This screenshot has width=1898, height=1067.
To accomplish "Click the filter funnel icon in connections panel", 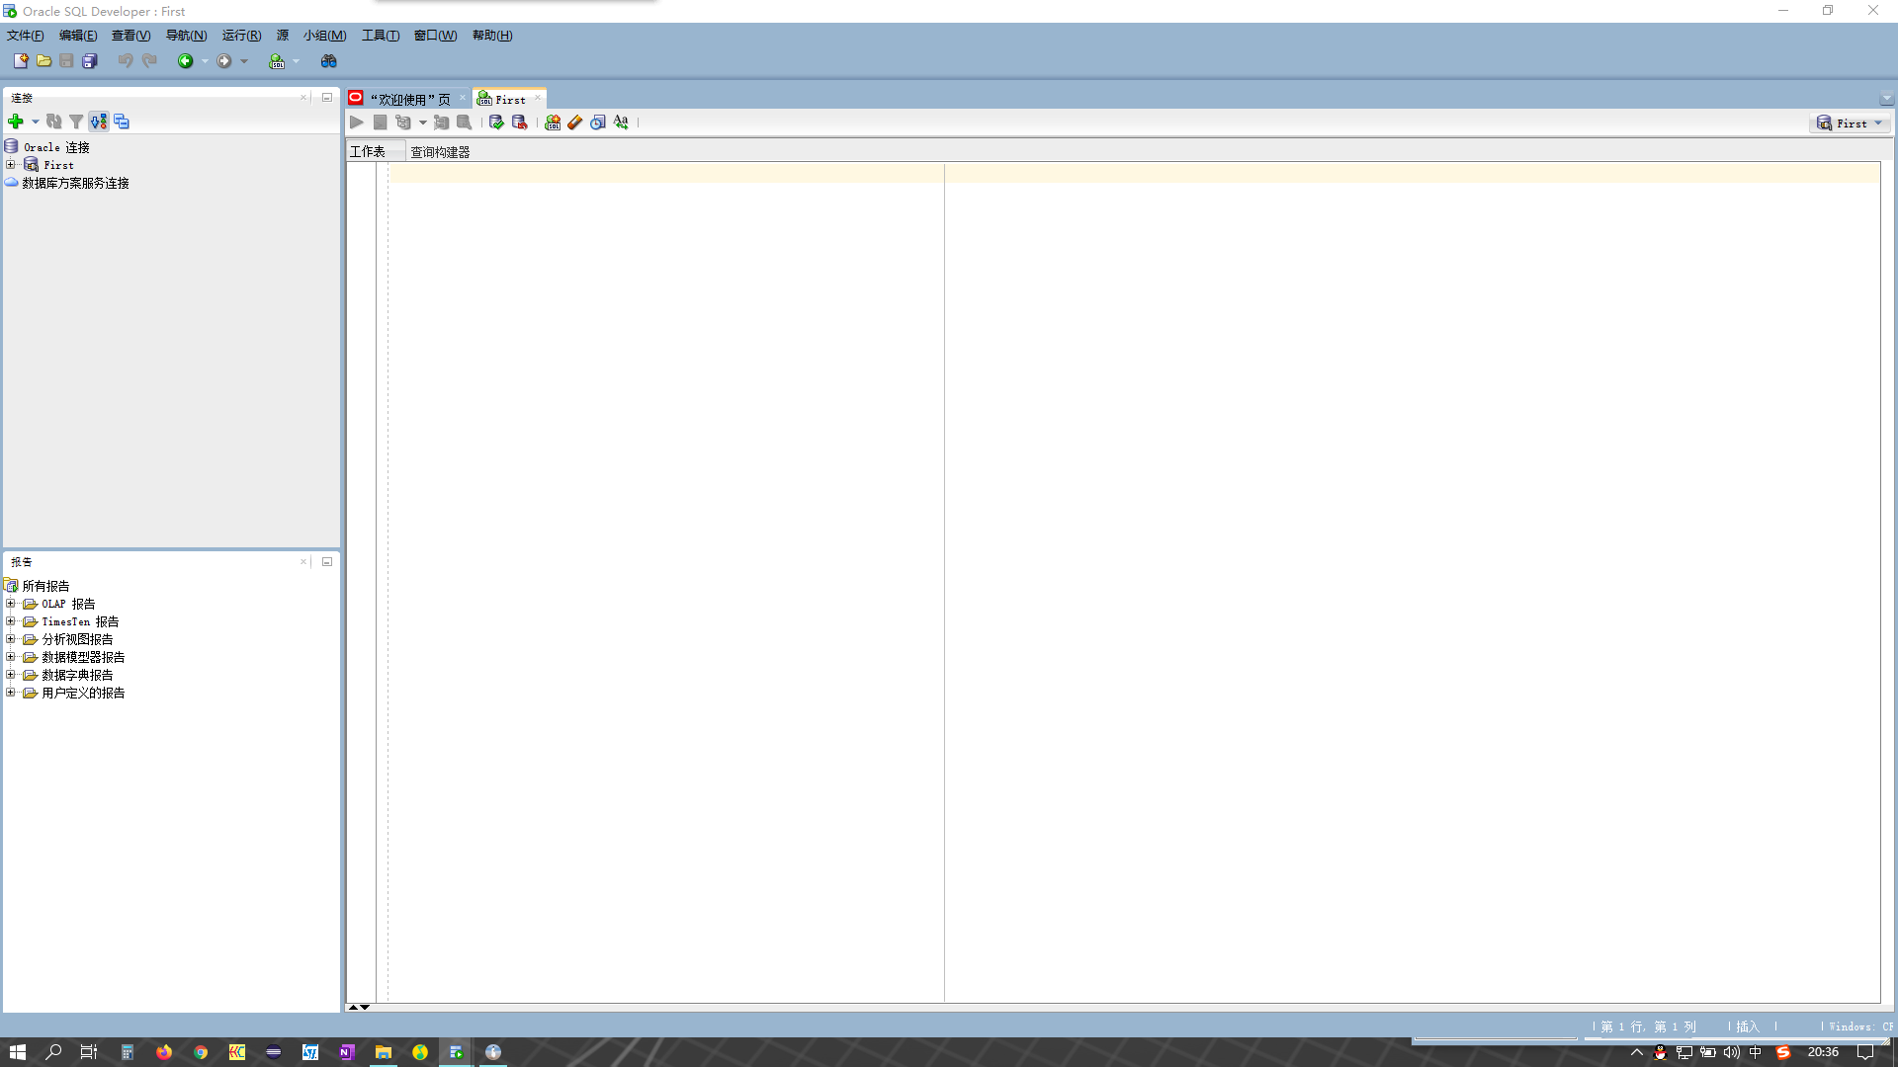I will [x=76, y=122].
